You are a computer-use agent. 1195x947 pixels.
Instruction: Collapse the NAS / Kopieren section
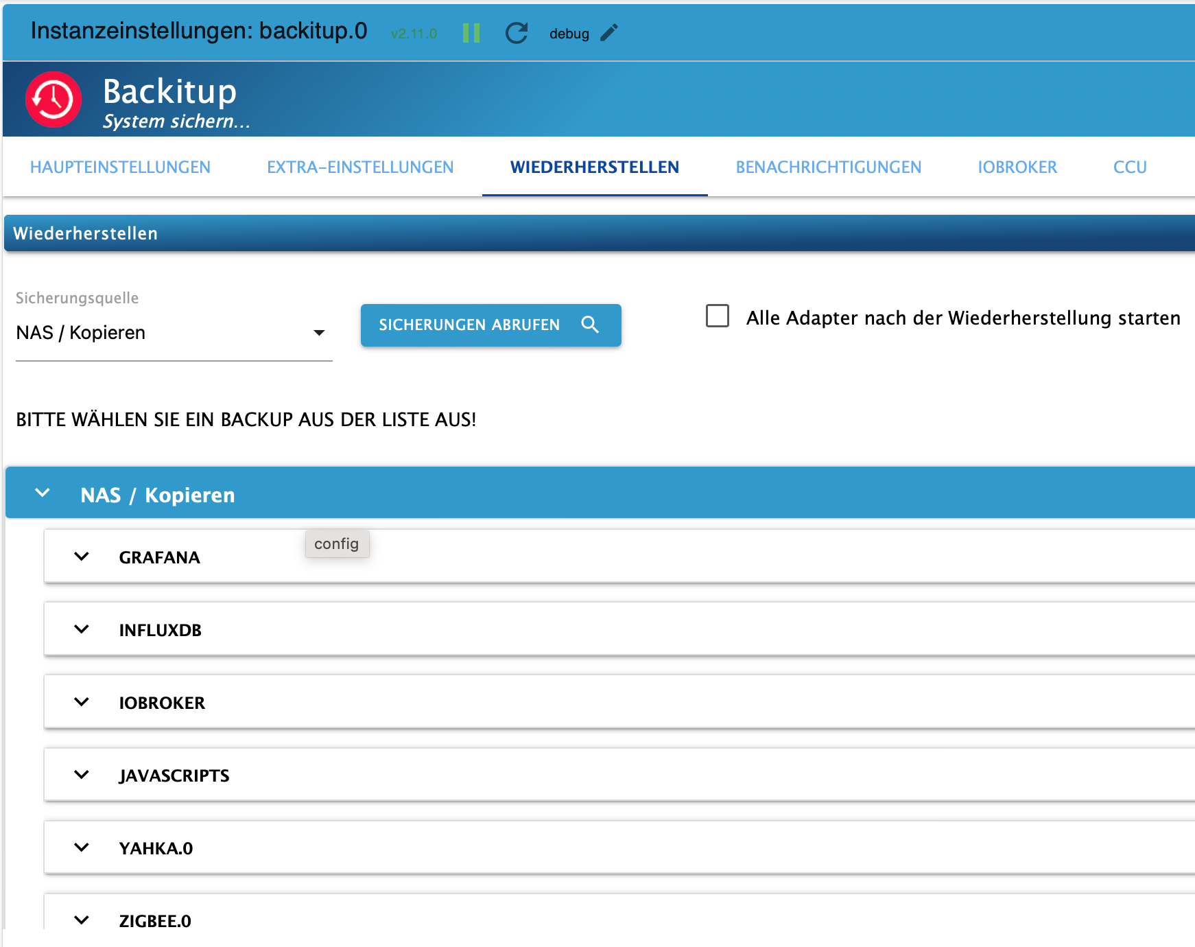[43, 493]
